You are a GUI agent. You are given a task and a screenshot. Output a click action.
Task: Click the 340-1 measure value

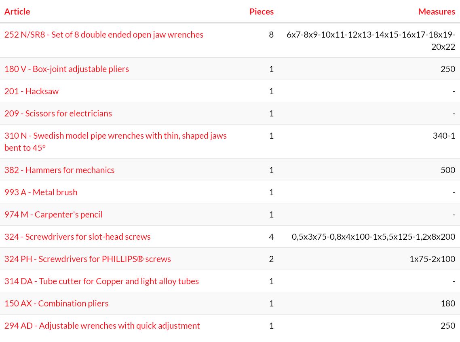pos(444,136)
